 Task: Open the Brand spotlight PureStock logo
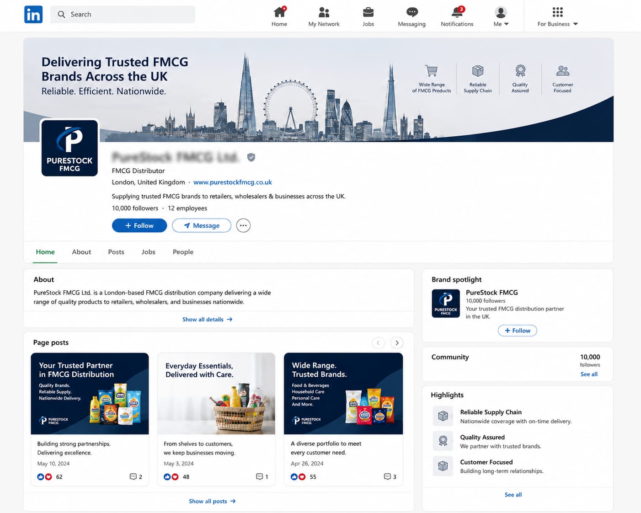(x=446, y=304)
